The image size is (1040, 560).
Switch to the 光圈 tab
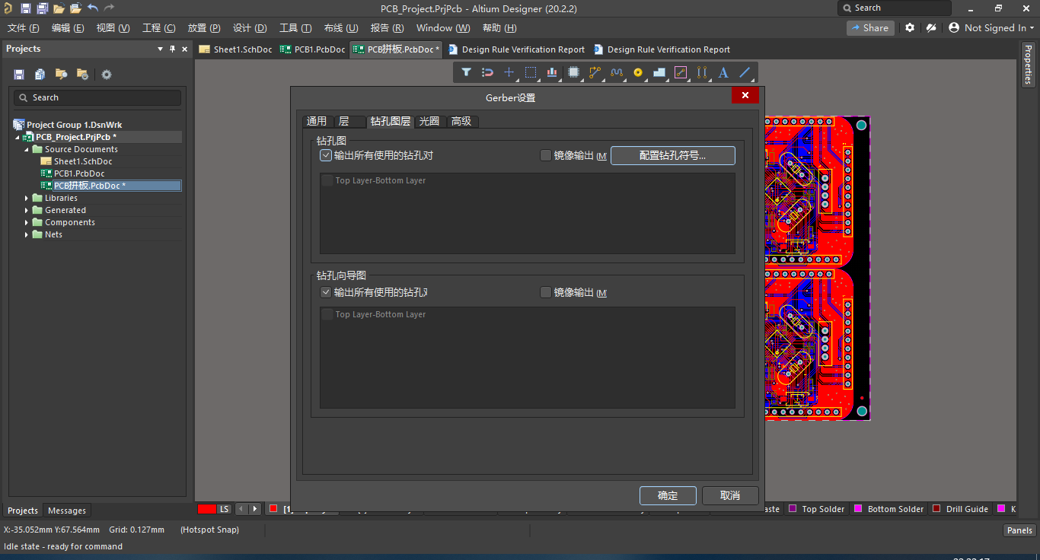[429, 120]
